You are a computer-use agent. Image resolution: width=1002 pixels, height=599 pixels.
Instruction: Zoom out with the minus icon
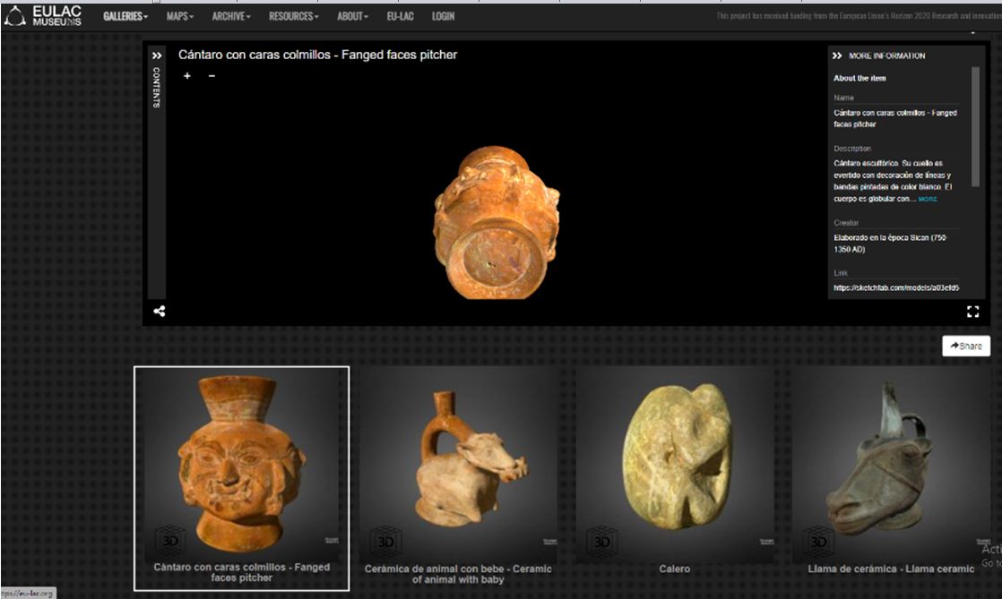click(212, 76)
